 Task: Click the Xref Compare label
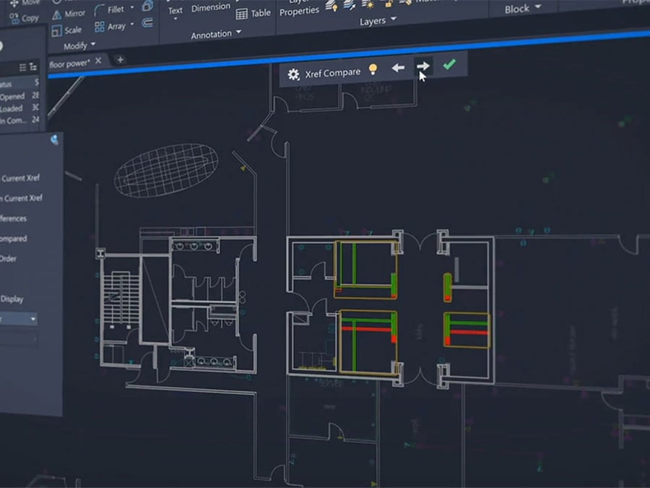point(333,72)
